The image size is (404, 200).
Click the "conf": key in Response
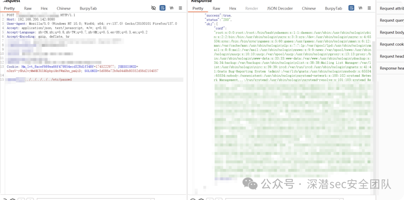coord(220,28)
